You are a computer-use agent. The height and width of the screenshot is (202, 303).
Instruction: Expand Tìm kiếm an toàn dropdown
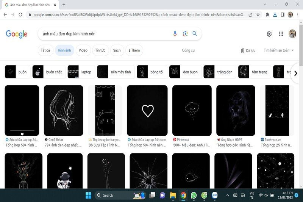(279, 50)
